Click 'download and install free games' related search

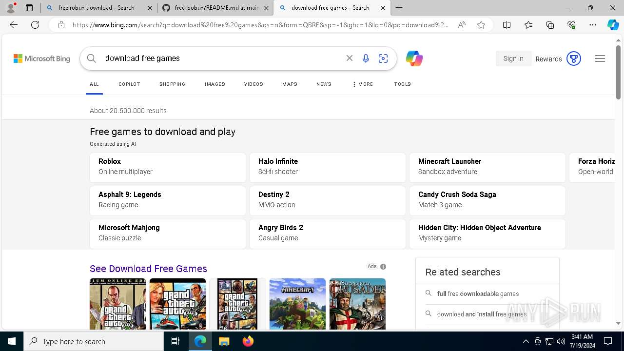[x=482, y=314]
